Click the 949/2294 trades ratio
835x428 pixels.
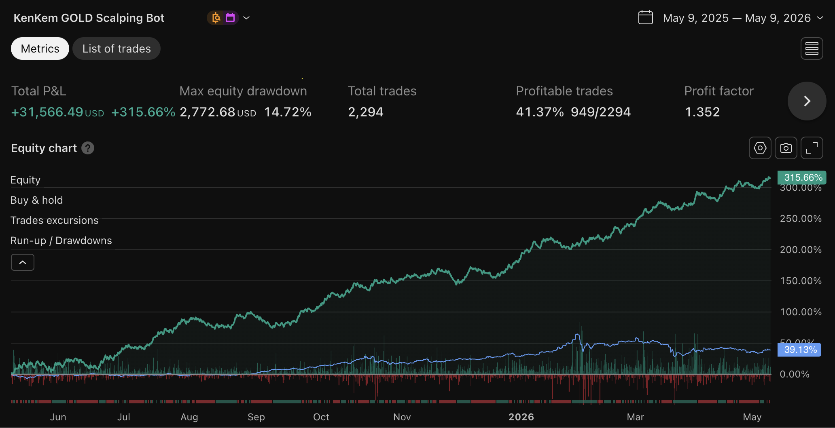coord(601,112)
